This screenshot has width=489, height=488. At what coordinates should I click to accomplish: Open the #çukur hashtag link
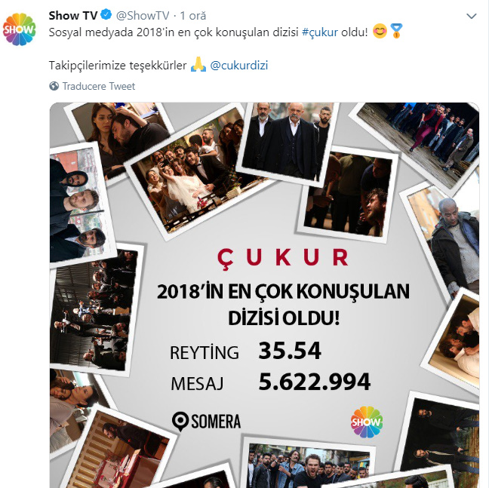[320, 32]
